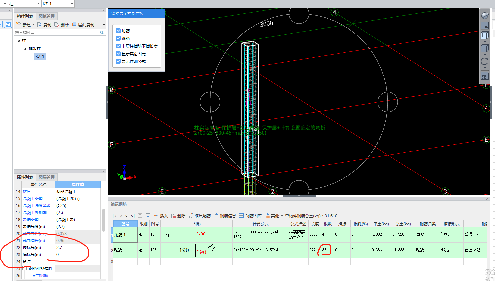The height and width of the screenshot is (281, 495).
Task: Focus the 搜索构件 search field
Action: click(x=57, y=32)
